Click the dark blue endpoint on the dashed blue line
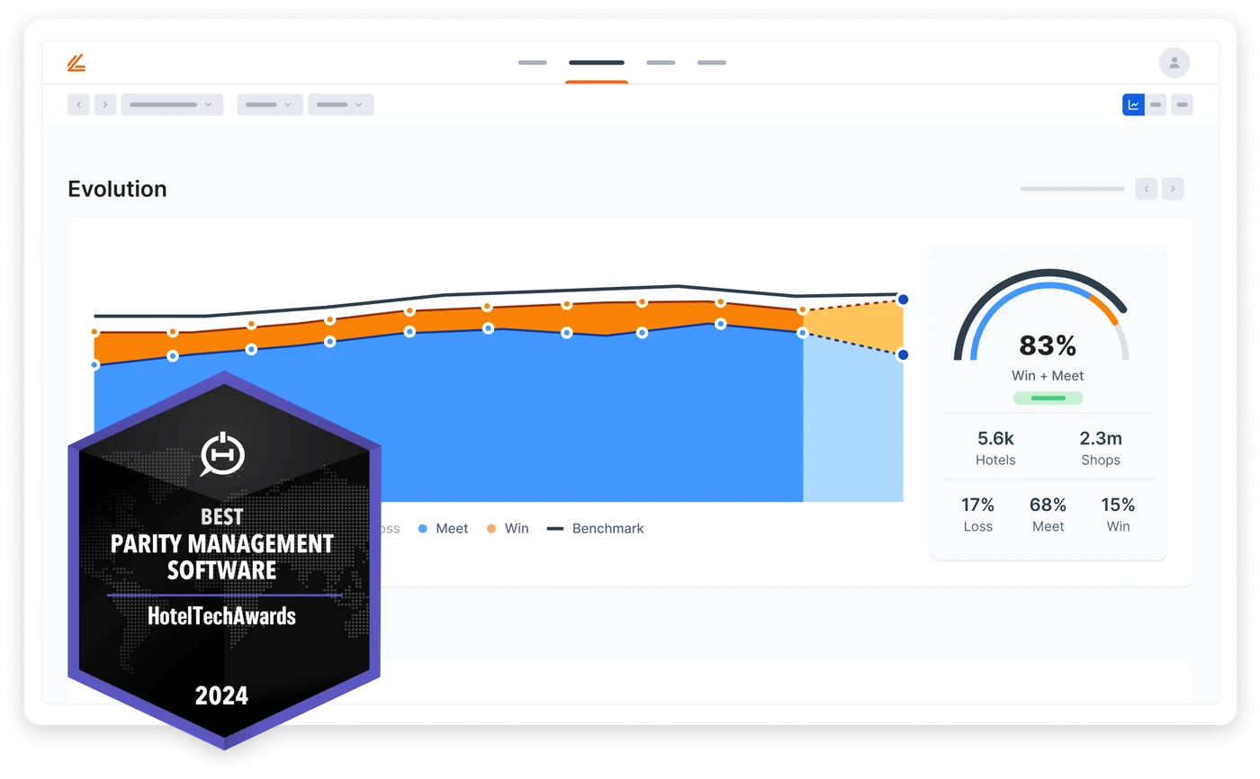The width and height of the screenshot is (1260, 779). (903, 355)
